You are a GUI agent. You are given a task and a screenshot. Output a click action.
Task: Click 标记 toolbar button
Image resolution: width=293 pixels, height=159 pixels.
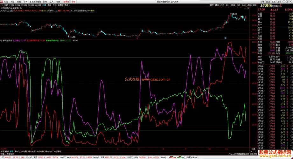pyautogui.click(x=244, y=5)
